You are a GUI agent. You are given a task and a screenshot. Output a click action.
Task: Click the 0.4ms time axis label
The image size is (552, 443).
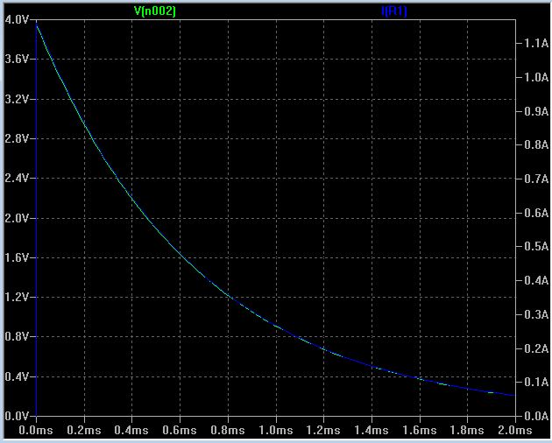131,430
